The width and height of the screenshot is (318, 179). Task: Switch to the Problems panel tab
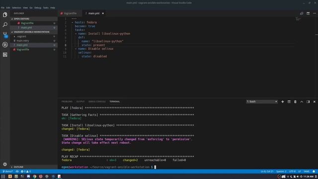tap(67, 101)
